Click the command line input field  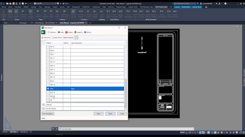tap(126, 129)
